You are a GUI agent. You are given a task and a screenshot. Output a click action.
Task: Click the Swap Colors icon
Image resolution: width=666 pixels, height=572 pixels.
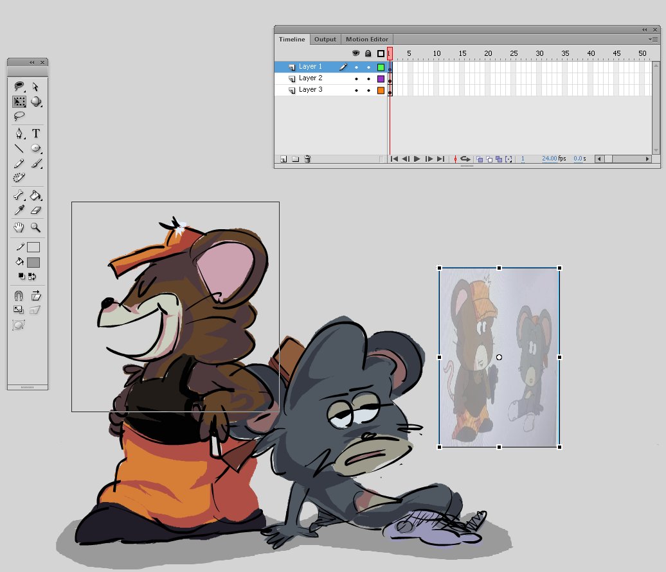[x=32, y=277]
